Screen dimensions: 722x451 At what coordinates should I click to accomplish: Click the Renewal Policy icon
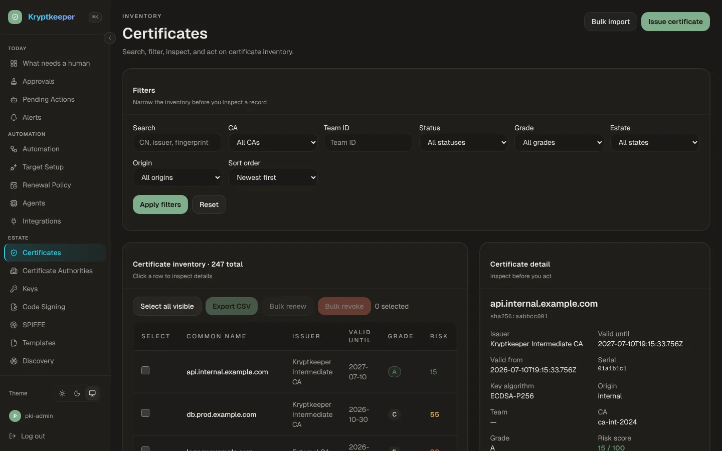pos(14,185)
